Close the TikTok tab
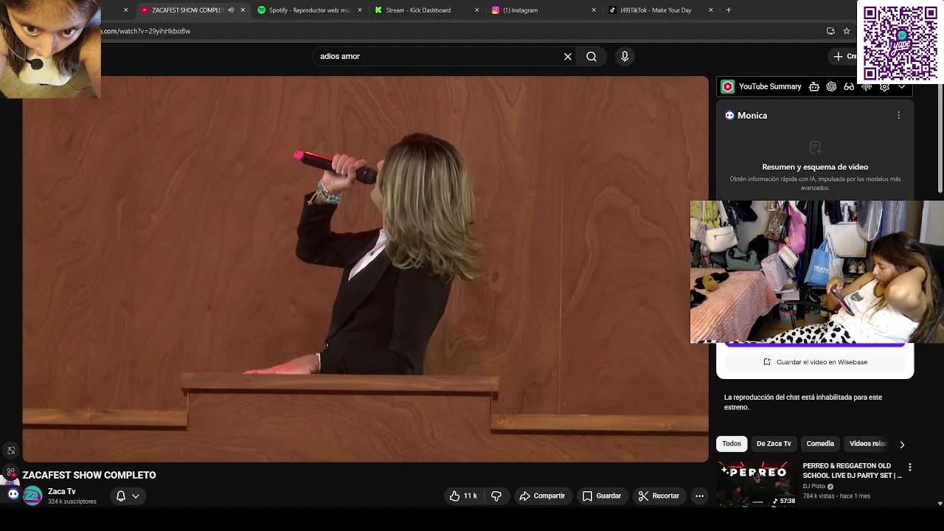This screenshot has height=531, width=944. 711,10
